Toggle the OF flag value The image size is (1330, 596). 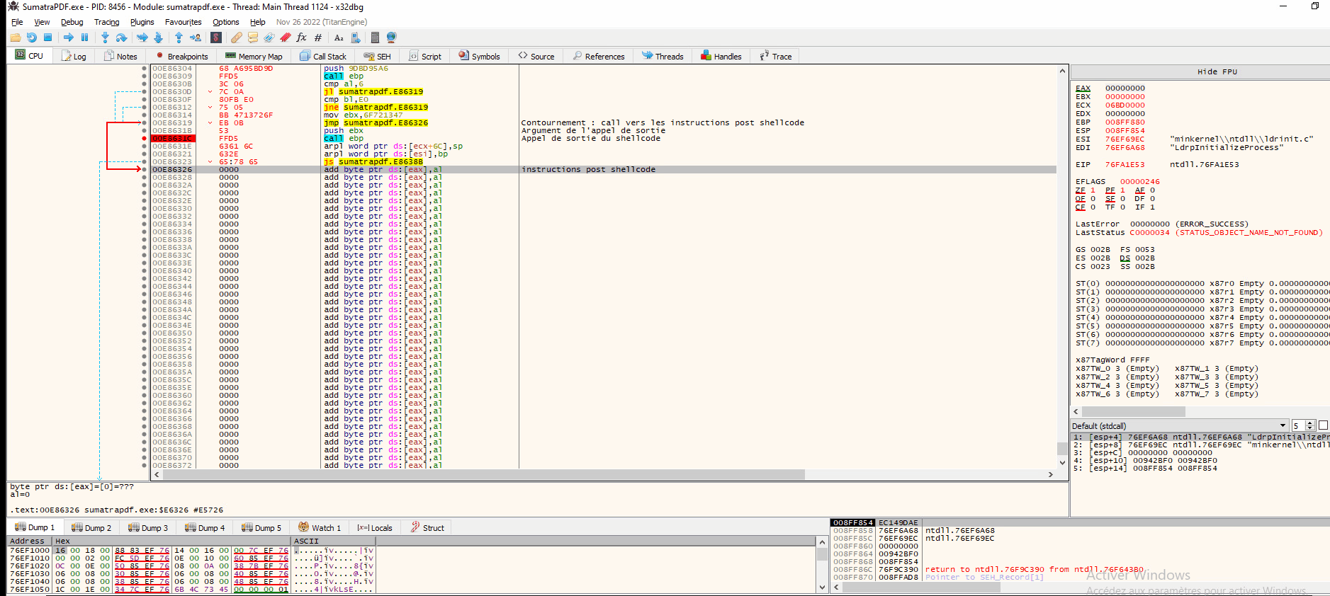coord(1093,199)
